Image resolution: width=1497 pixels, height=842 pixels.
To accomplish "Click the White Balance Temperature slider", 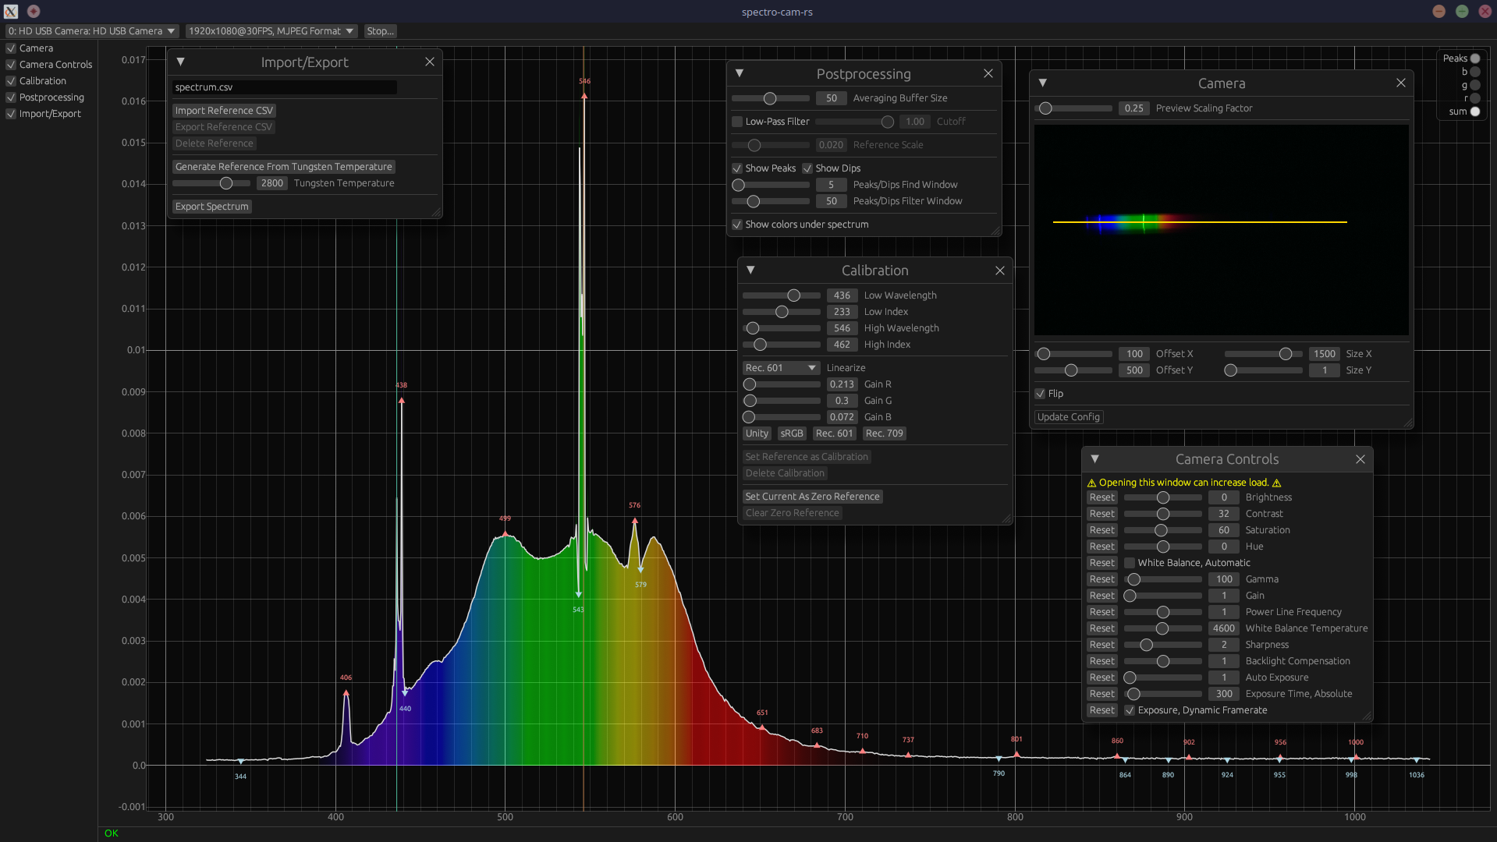I will [x=1163, y=628].
